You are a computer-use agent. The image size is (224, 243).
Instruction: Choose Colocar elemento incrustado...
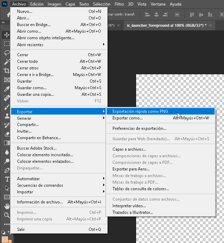pyautogui.click(x=59, y=155)
